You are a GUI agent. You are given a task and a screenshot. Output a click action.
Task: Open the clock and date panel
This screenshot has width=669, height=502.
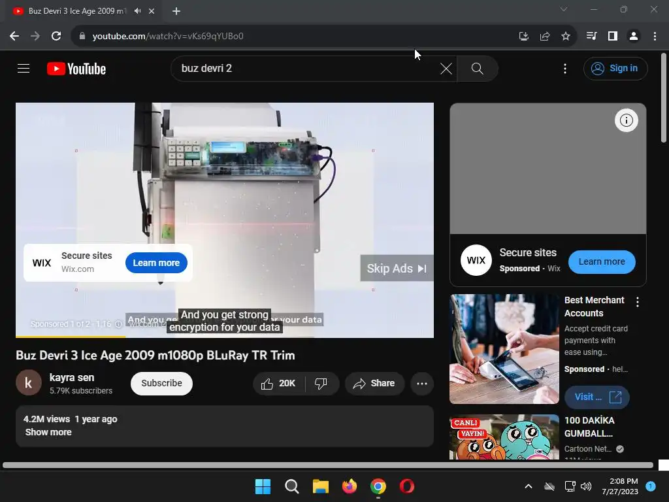(x=620, y=486)
